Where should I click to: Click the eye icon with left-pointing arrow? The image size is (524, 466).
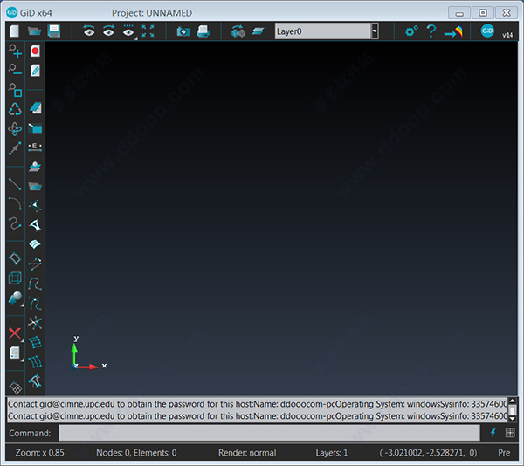[89, 31]
